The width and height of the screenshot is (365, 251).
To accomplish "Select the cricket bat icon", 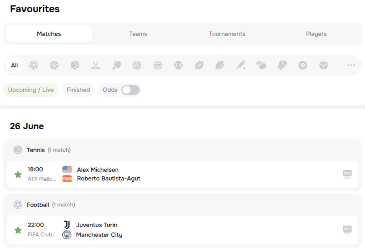I will click(x=241, y=65).
